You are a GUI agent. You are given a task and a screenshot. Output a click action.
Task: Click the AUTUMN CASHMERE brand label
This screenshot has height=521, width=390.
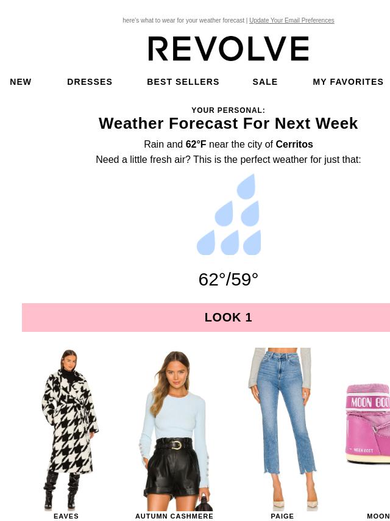(174, 516)
